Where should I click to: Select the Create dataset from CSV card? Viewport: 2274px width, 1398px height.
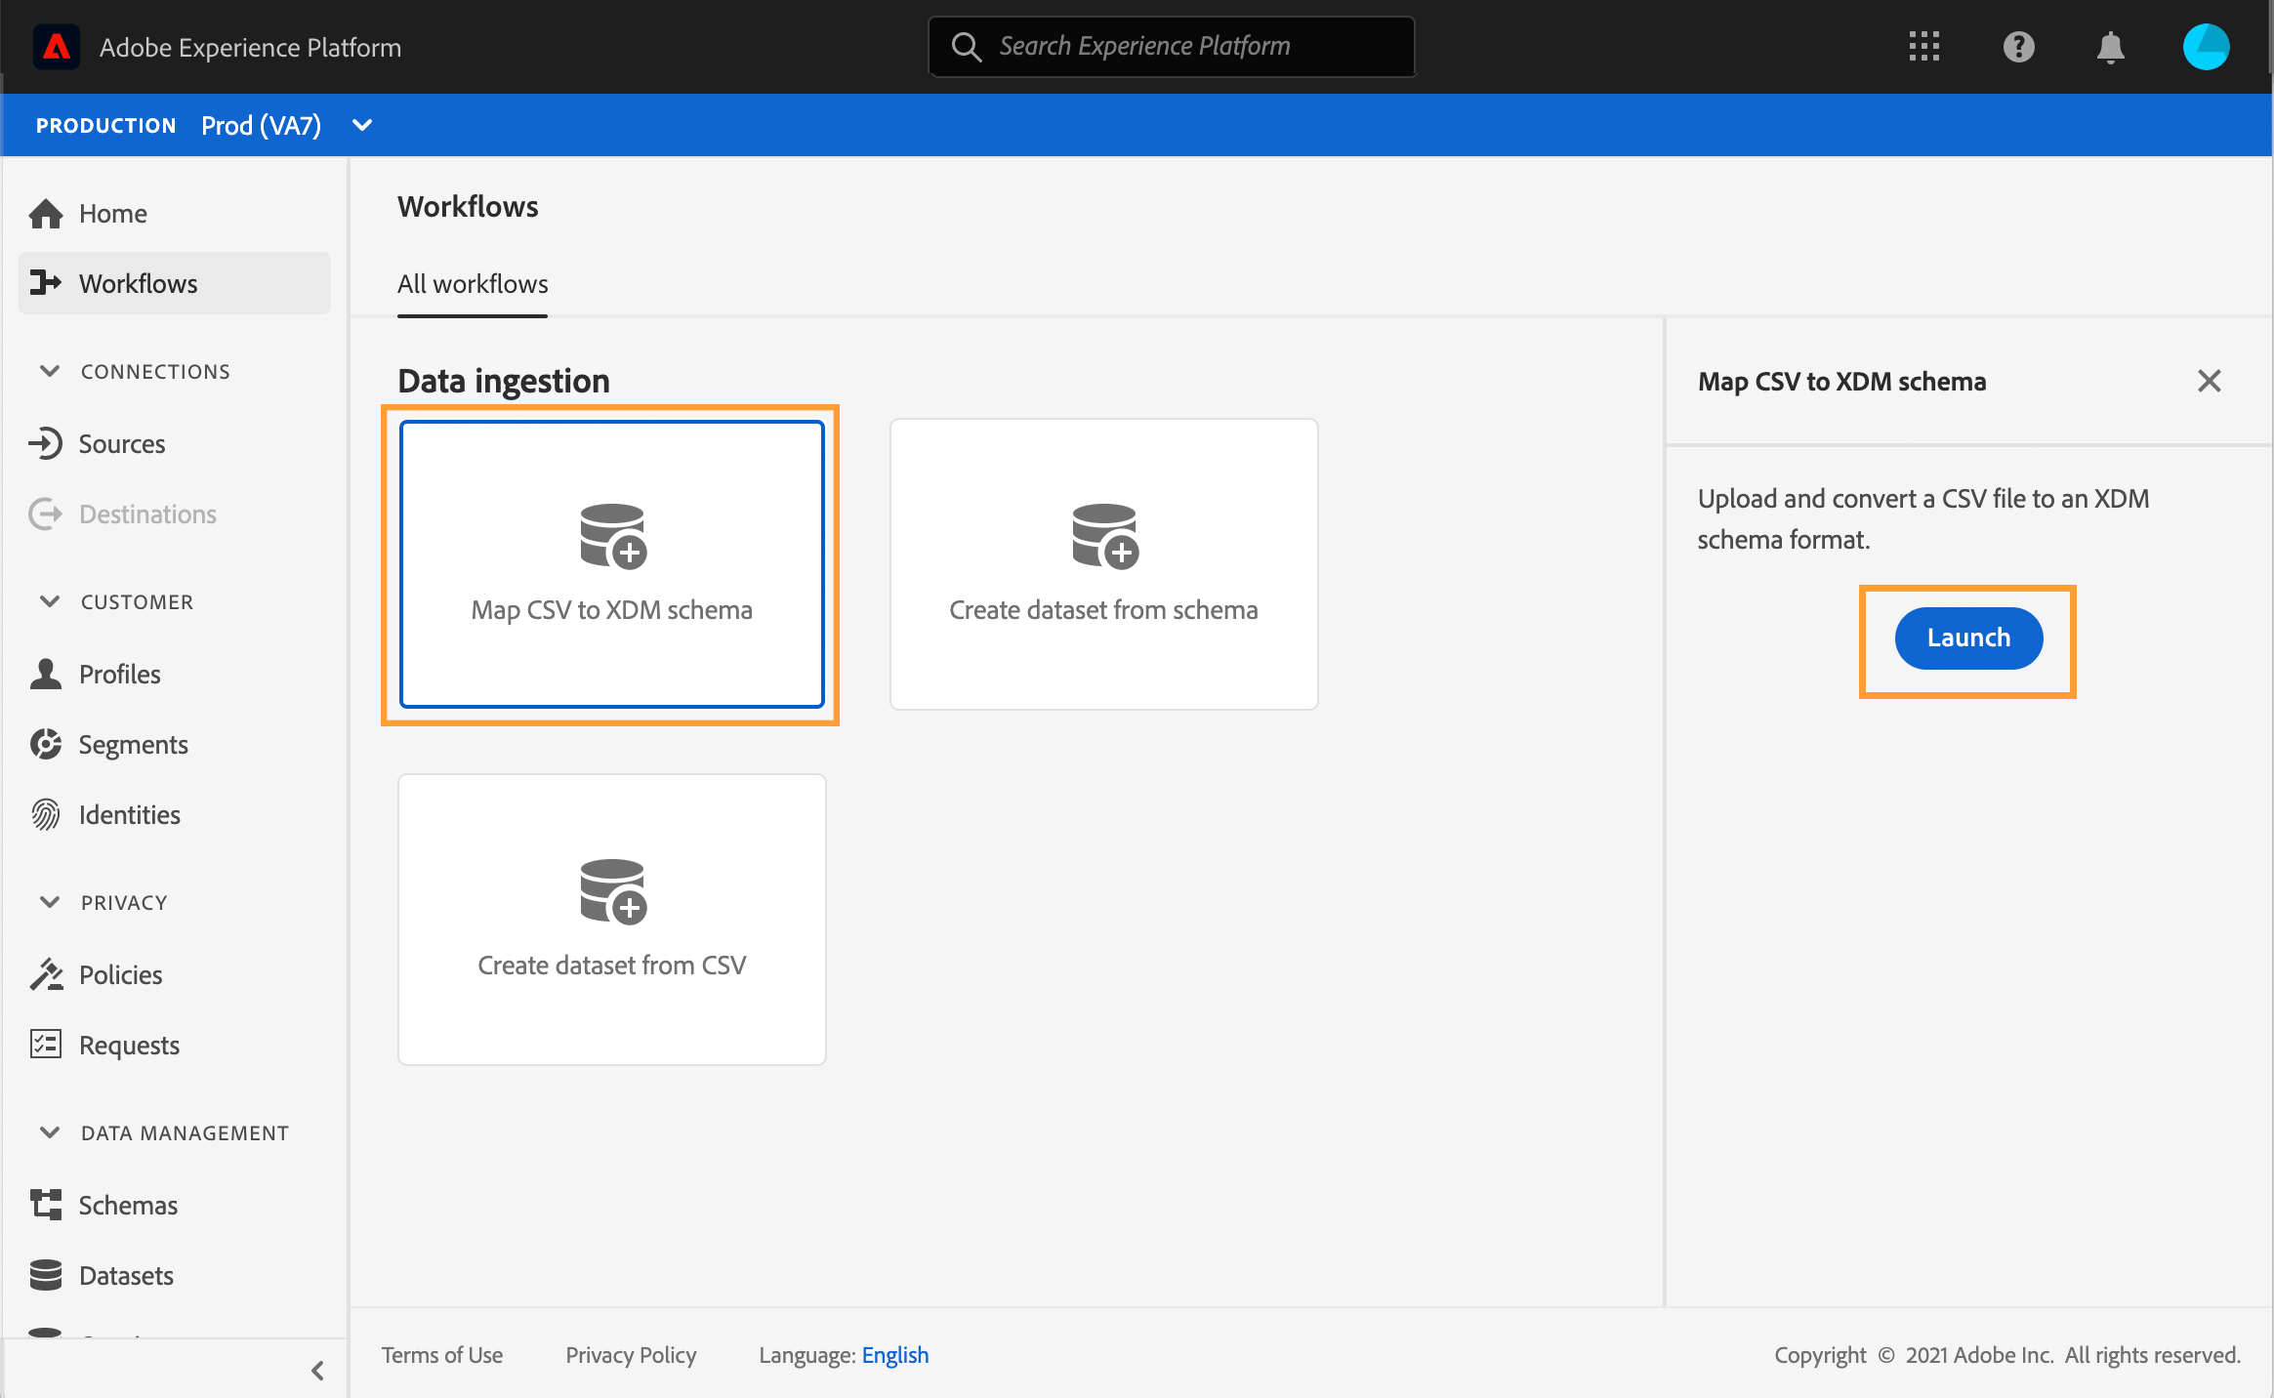tap(612, 920)
